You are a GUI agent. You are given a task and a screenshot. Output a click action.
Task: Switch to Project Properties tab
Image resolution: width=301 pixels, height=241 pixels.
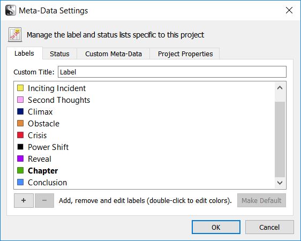tap(185, 54)
